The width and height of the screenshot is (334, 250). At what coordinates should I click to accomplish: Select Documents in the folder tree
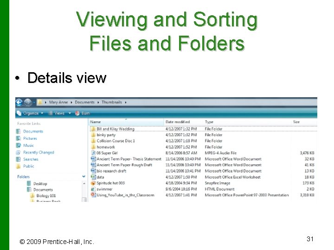[43, 190]
